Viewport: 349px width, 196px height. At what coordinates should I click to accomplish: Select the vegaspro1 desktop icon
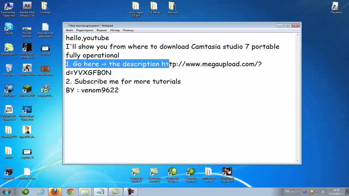(45, 91)
